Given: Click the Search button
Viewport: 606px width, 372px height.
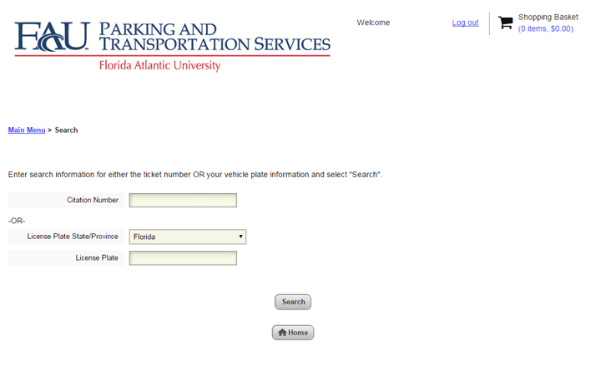Looking at the screenshot, I should coord(293,302).
